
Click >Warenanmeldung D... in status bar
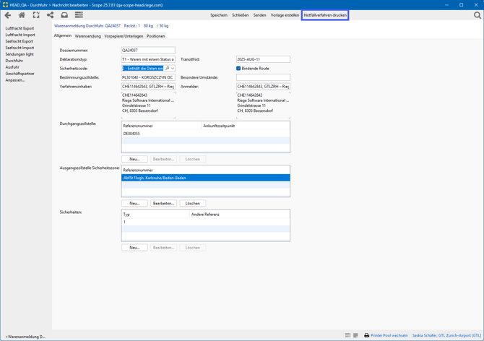click(x=25, y=337)
